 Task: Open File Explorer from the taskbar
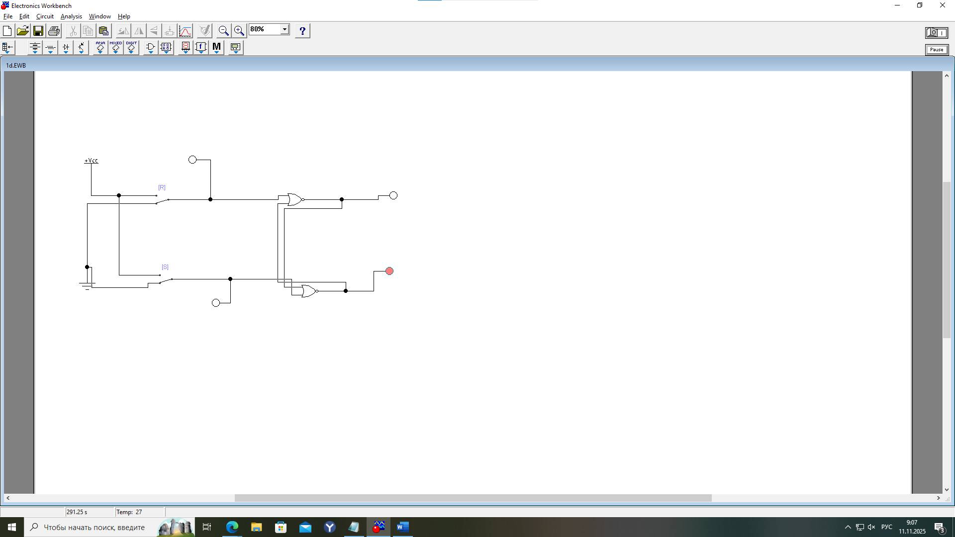click(257, 527)
